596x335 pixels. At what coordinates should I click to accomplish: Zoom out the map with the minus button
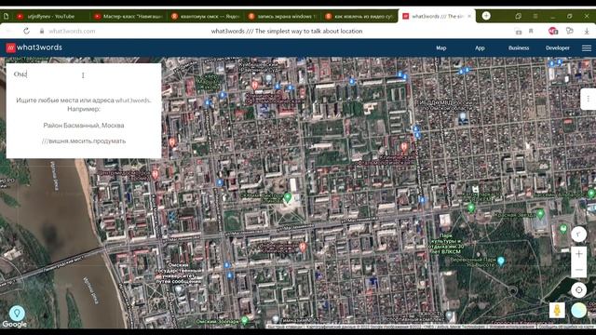pos(578,270)
